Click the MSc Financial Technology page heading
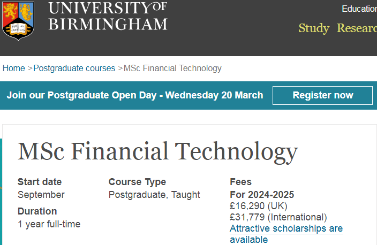The height and width of the screenshot is (245, 377). (x=157, y=151)
